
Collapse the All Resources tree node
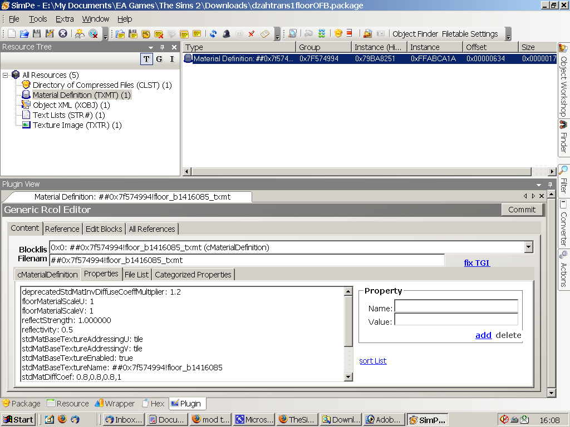(x=5, y=75)
